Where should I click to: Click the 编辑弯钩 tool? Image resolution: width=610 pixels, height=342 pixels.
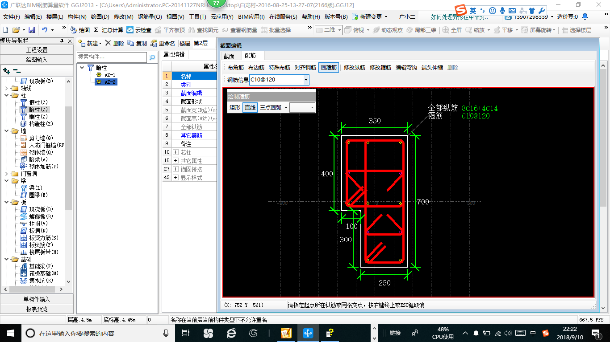[x=406, y=68]
